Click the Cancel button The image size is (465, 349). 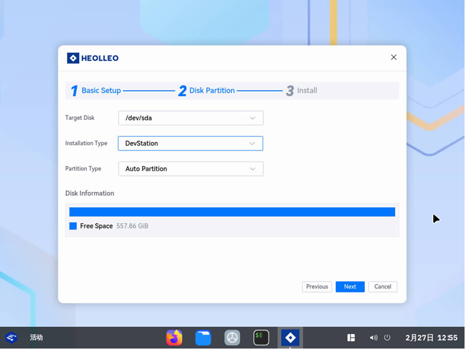(x=383, y=287)
